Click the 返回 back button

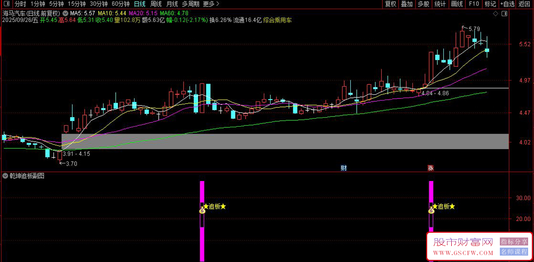tap(524, 4)
